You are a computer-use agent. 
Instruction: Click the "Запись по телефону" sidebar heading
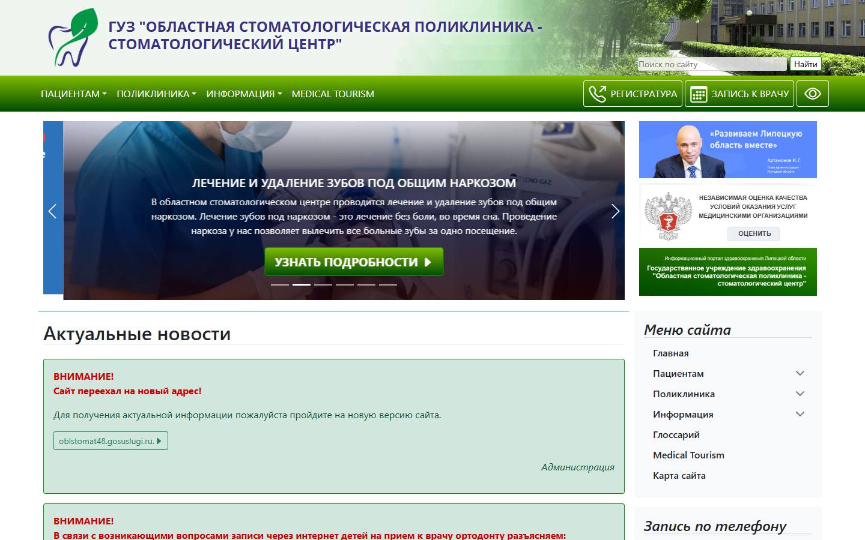(715, 526)
